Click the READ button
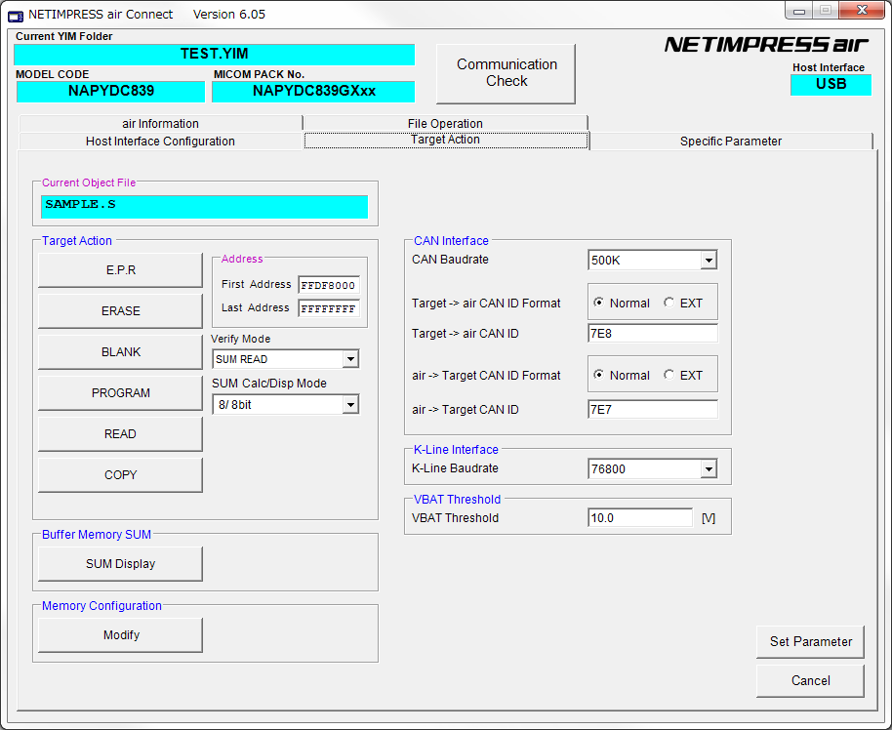Screen dimensions: 892x730 (x=121, y=434)
